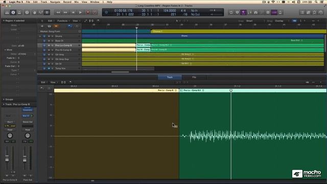Click the left channel strip pan knob
Screen dimensions: 327x184
10,136
